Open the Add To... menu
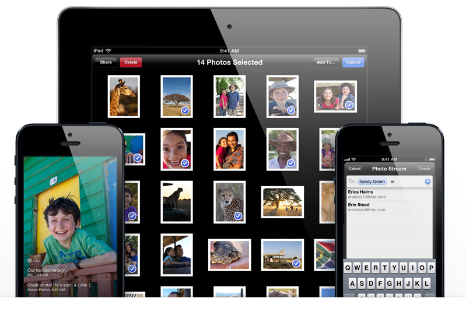Image resolution: width=466 pixels, height=309 pixels. tap(326, 62)
